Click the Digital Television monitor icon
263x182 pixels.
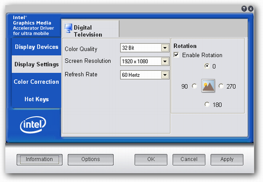click(x=68, y=28)
